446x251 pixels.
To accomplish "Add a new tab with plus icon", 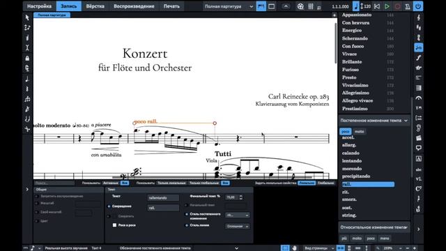I will [334, 15].
